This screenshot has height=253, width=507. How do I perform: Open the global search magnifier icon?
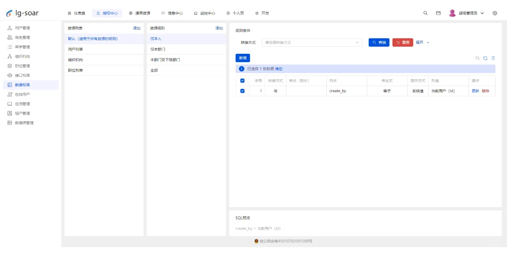click(x=425, y=13)
